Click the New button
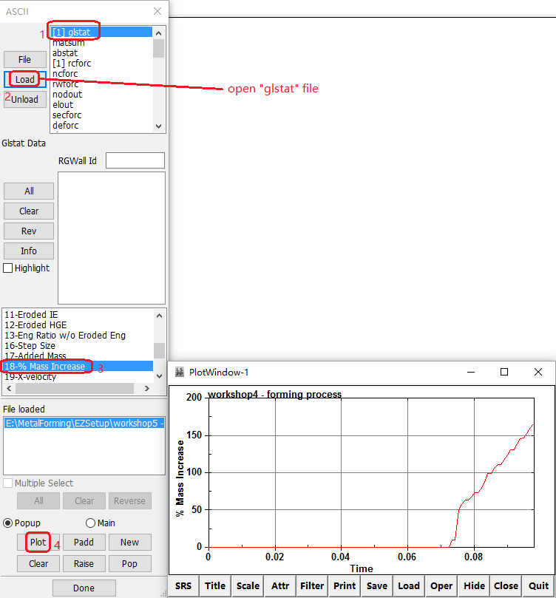Viewport: 556px width, 598px height. pos(129,542)
